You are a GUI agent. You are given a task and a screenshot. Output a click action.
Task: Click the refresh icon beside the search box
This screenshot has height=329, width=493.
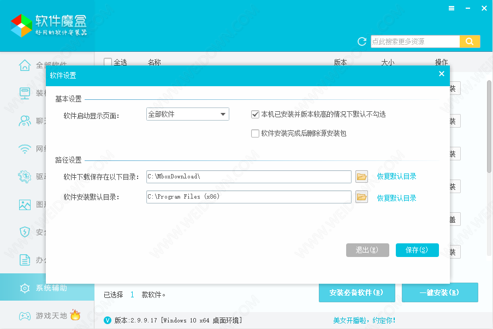click(361, 42)
